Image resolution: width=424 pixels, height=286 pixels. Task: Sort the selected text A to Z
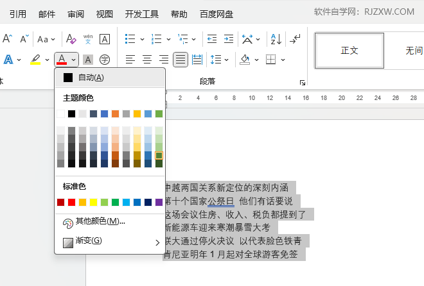(276, 39)
